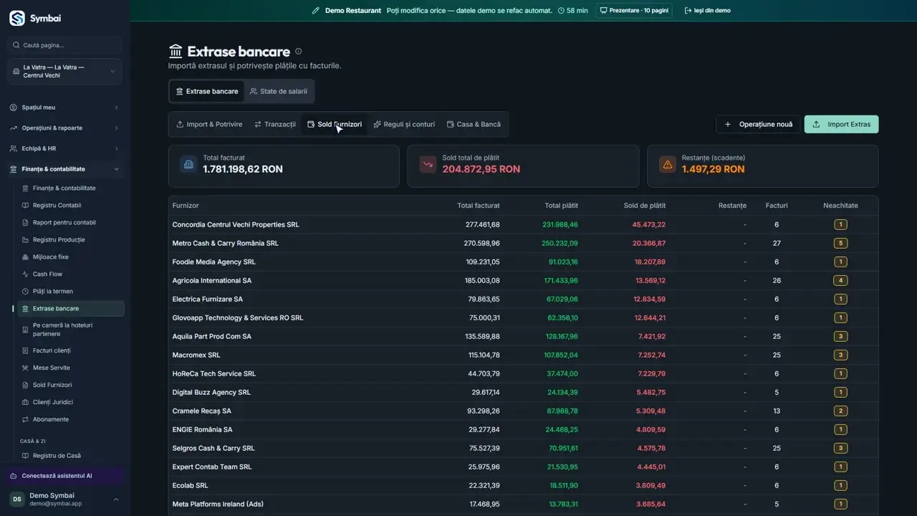This screenshot has width=917, height=516.
Task: Open the Demo Symbai account menu
Action: [x=64, y=500]
